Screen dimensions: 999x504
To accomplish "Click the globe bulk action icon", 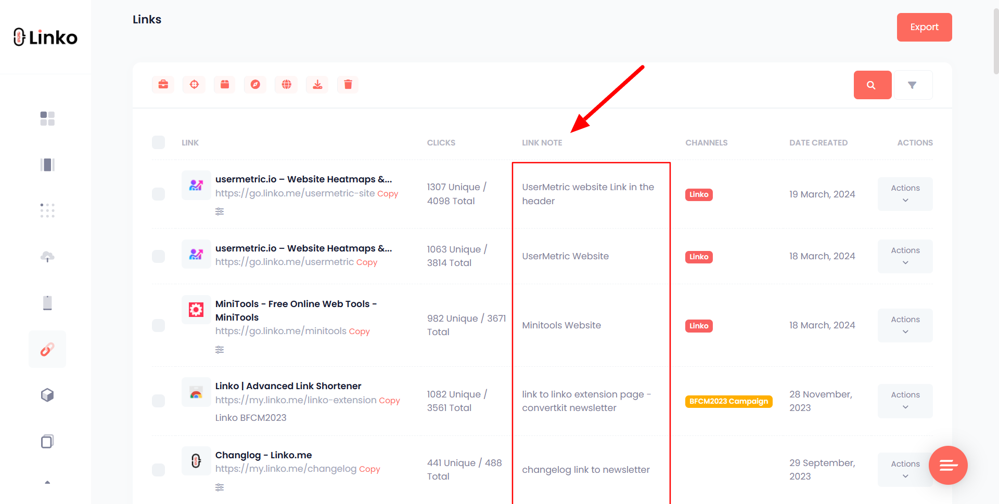I will tap(287, 85).
